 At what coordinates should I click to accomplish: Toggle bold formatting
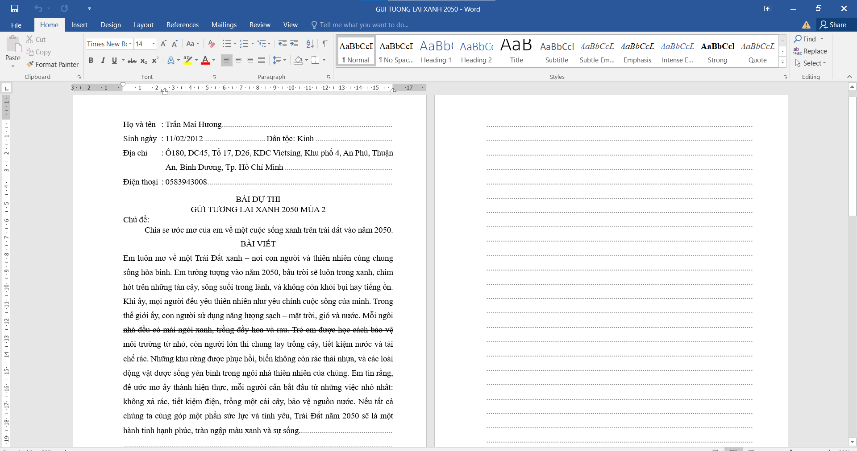click(91, 60)
